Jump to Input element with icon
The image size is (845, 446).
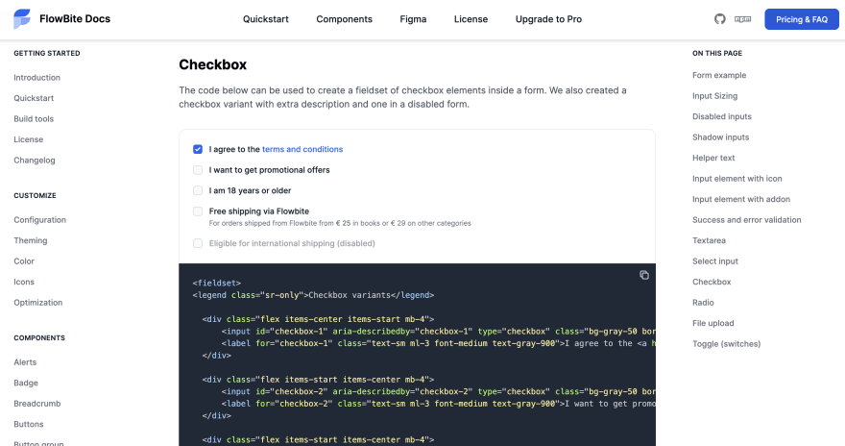point(737,179)
